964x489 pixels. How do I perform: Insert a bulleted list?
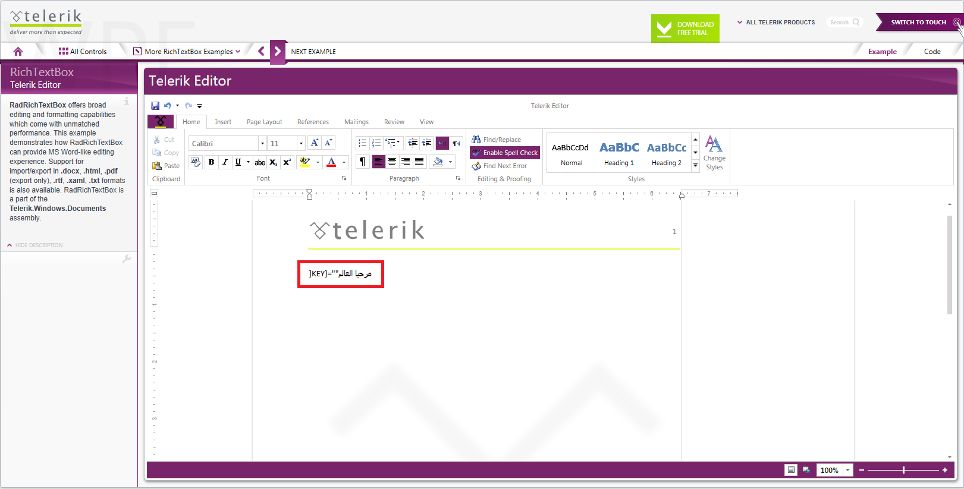[x=362, y=143]
